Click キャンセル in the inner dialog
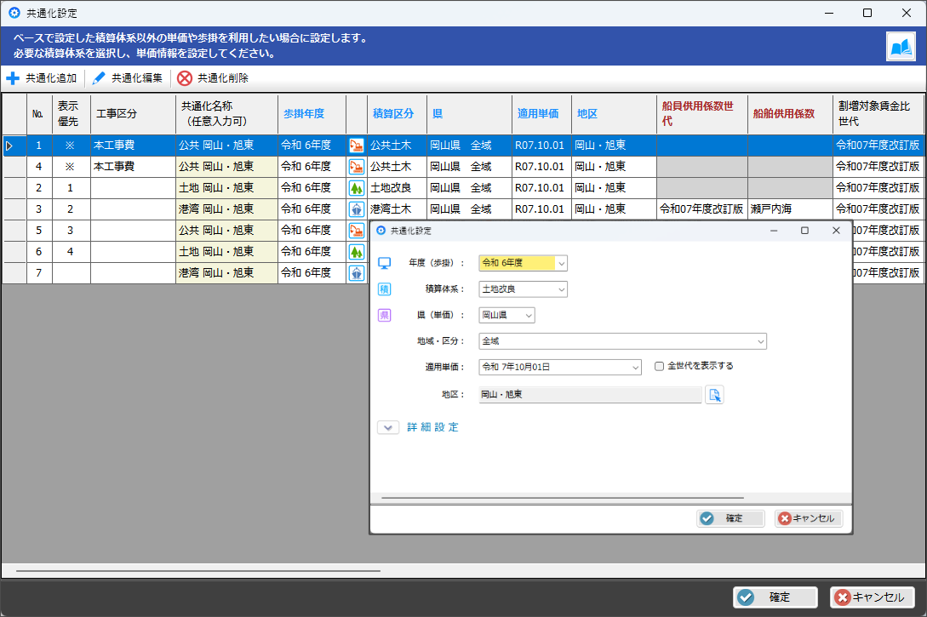927x617 pixels. pyautogui.click(x=808, y=518)
